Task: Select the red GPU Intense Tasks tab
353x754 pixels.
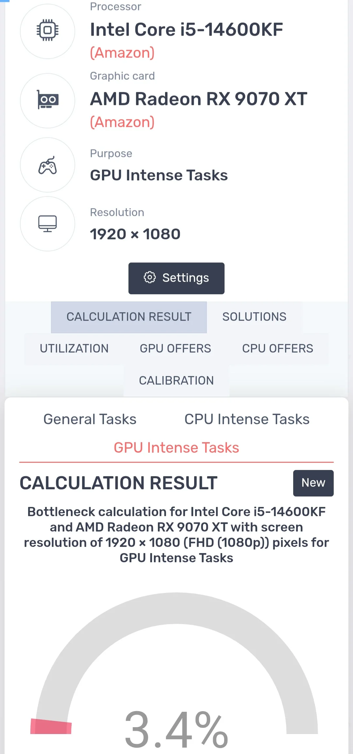Action: 176,448
